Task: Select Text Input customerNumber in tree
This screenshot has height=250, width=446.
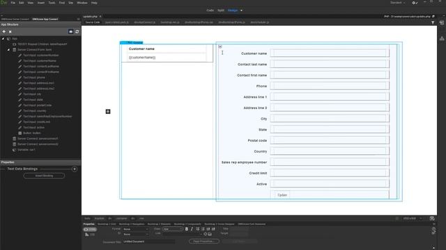Action: tap(41, 56)
